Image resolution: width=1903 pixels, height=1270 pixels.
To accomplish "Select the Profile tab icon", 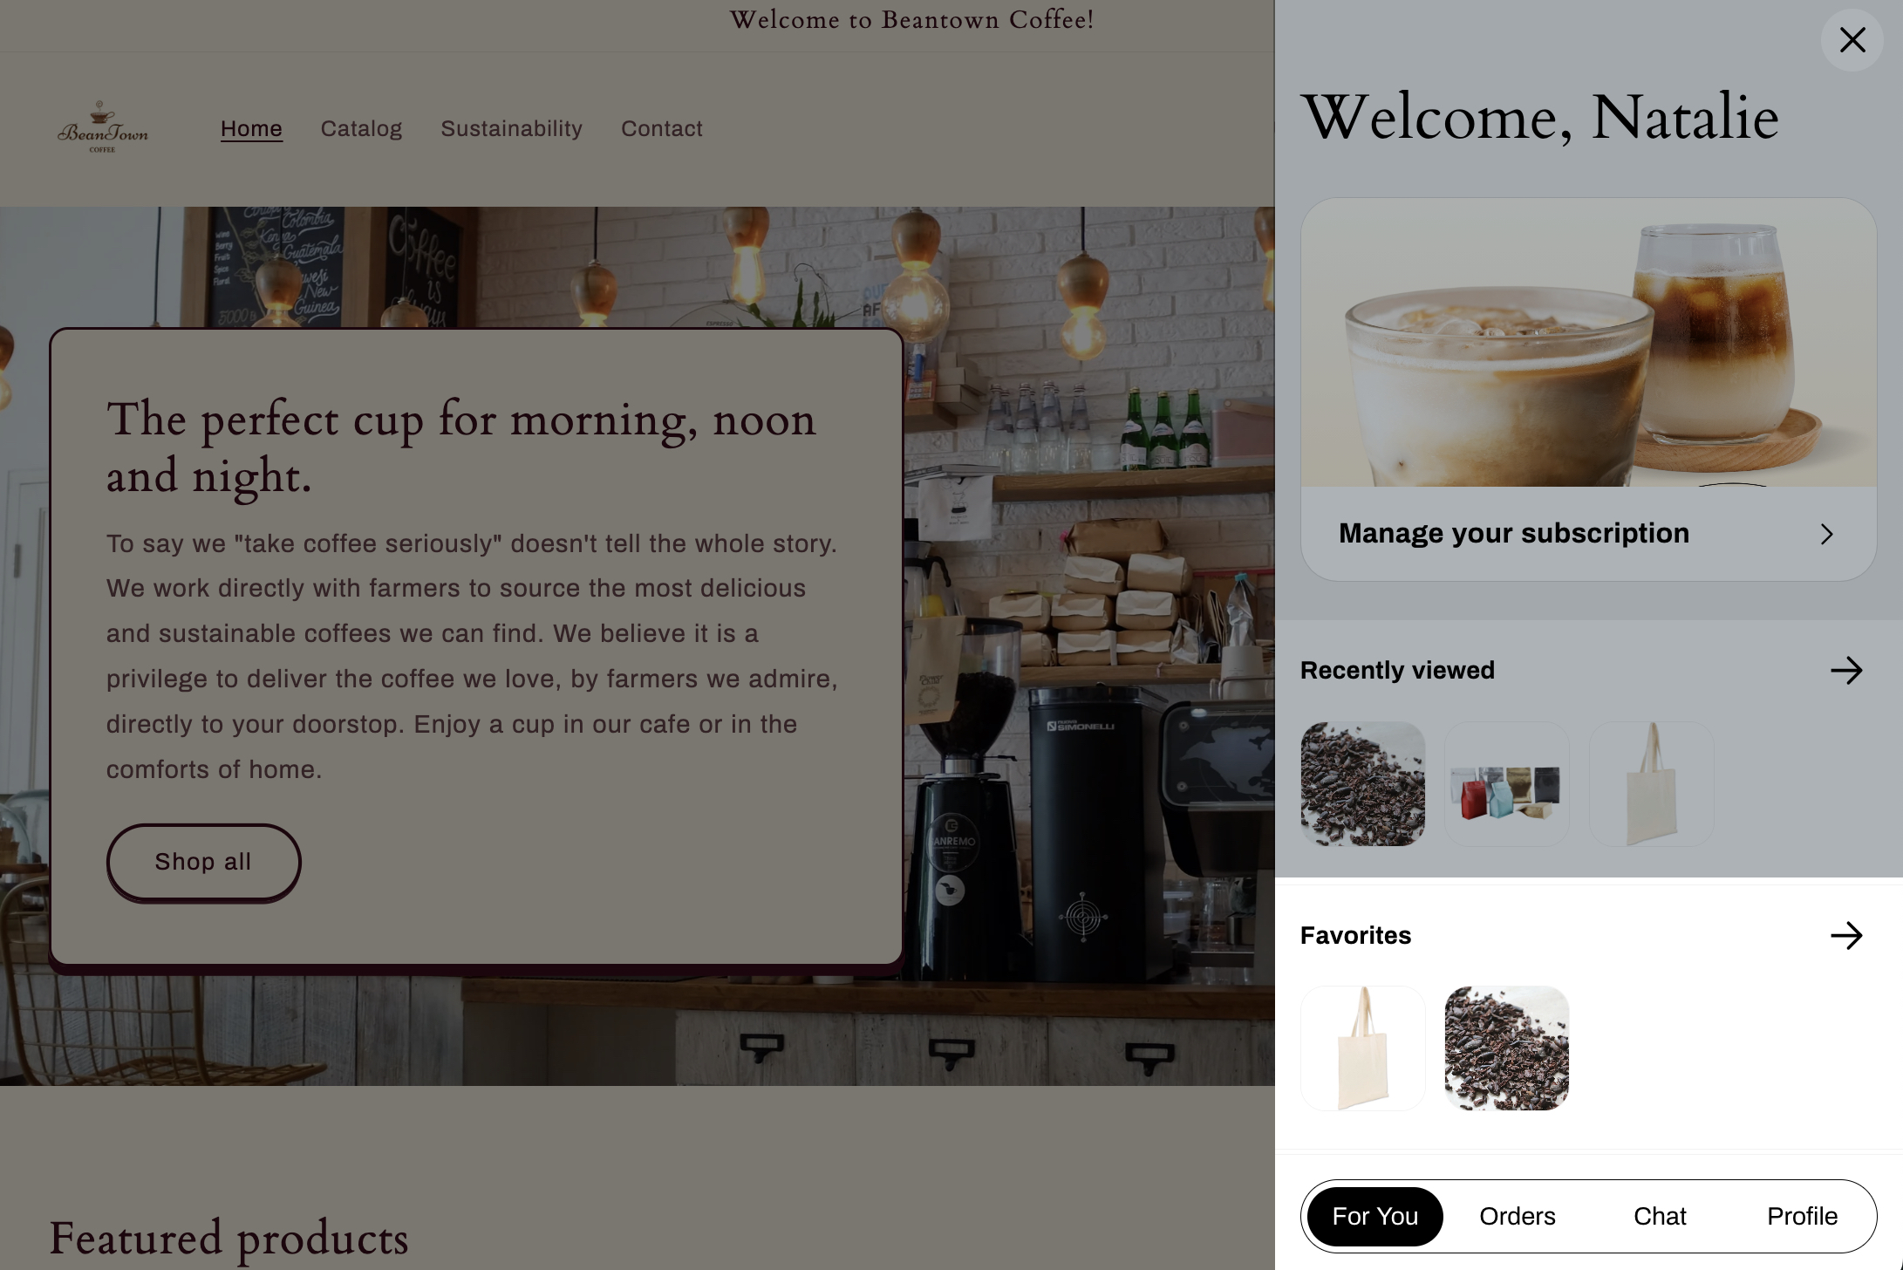I will [1803, 1216].
